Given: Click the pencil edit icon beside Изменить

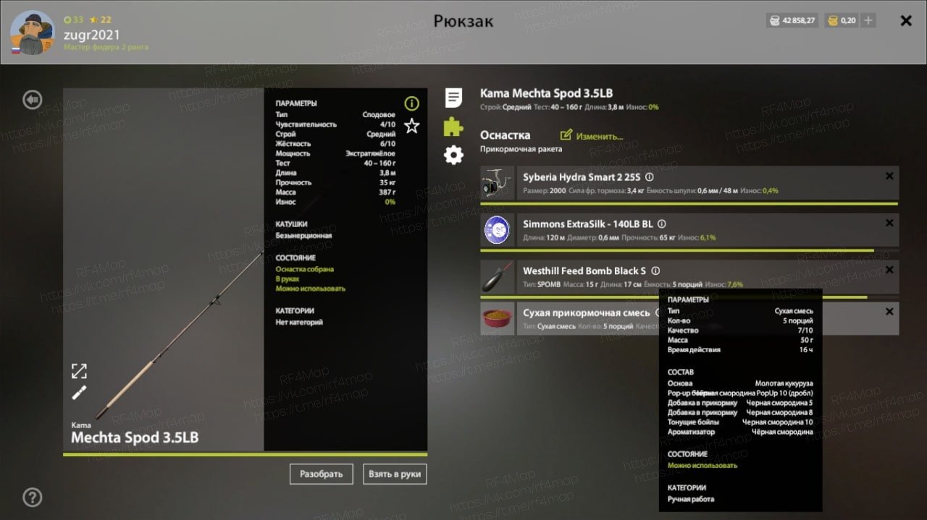Looking at the screenshot, I should tap(566, 135).
